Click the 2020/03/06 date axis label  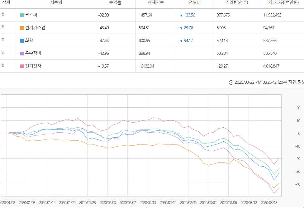(x=229, y=203)
